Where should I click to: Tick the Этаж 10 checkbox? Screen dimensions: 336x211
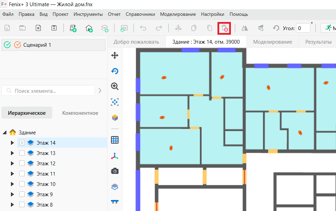[22, 184]
